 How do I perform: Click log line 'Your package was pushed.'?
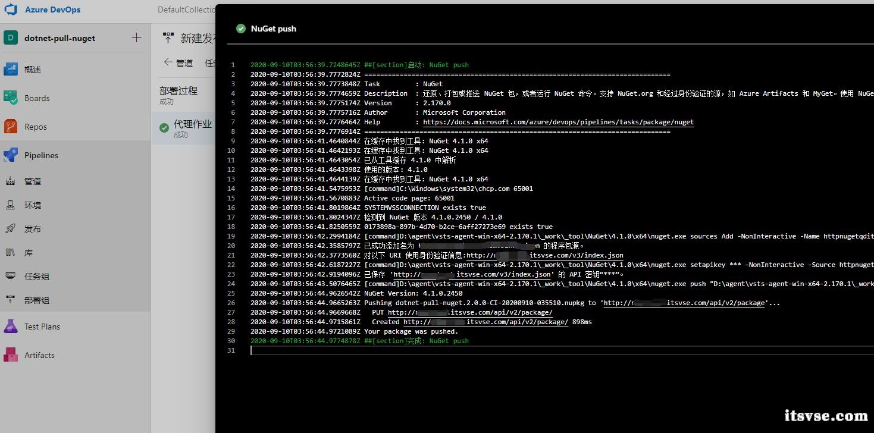[411, 331]
